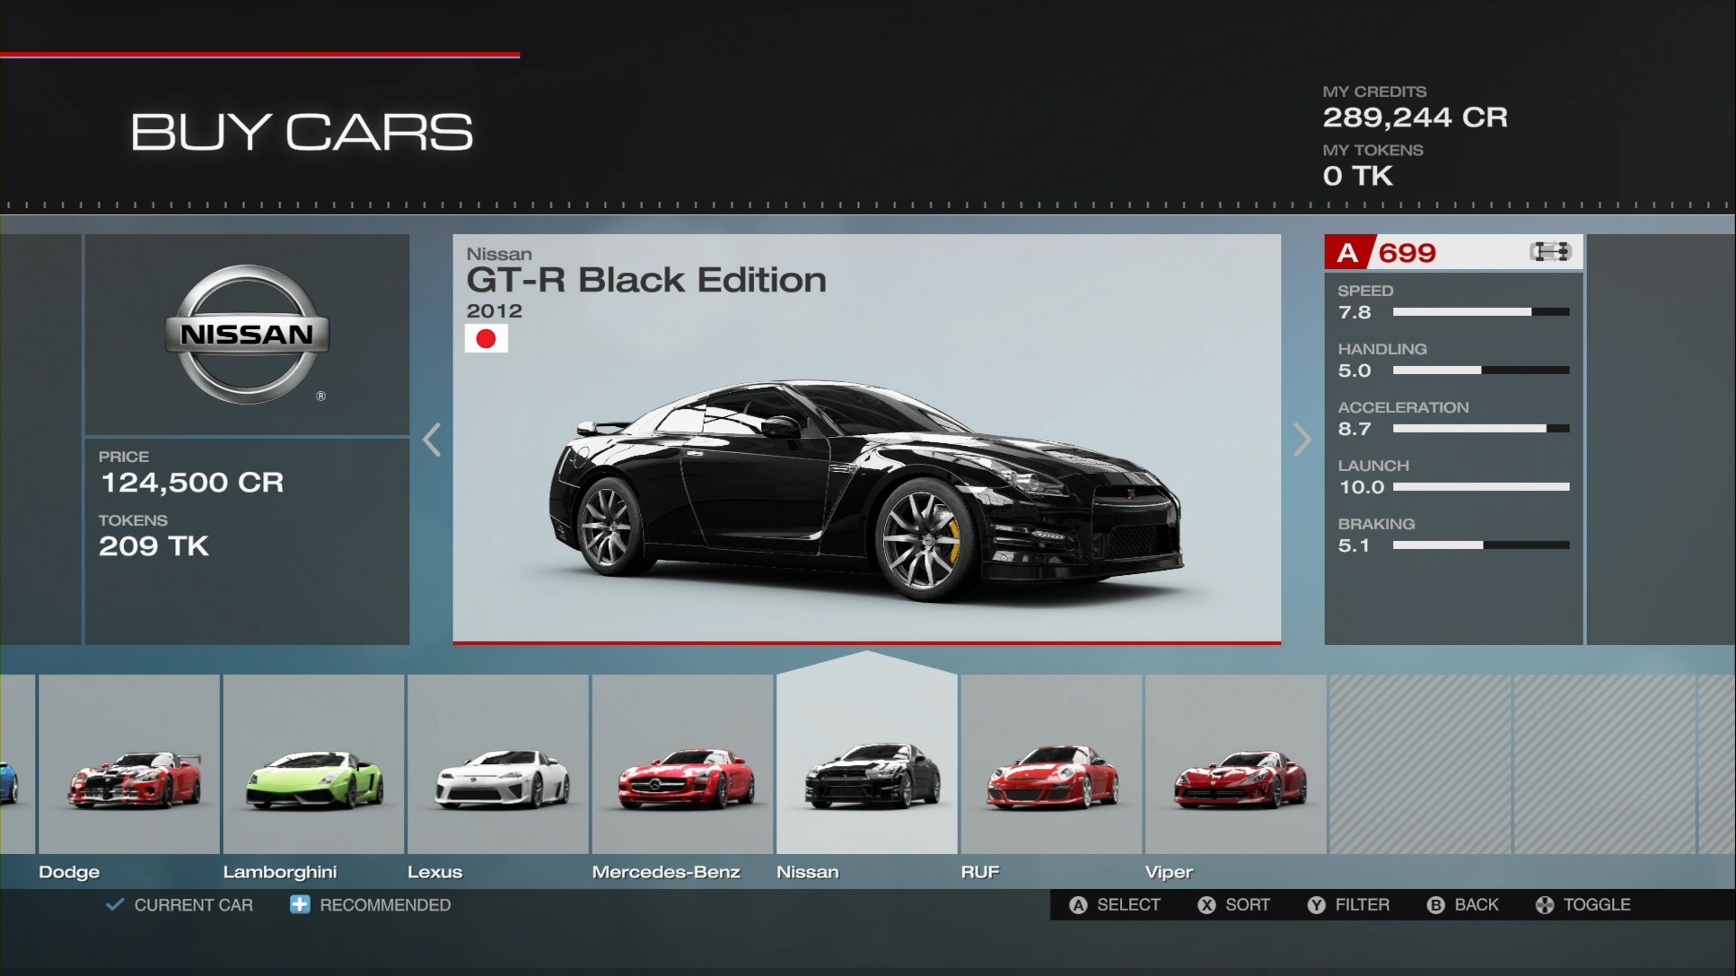The height and width of the screenshot is (976, 1736).
Task: Click the Nissan logo emblem
Action: pos(247,334)
